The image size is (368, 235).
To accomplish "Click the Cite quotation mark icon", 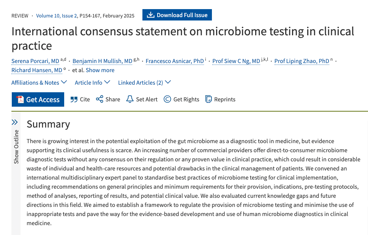I will click(74, 99).
